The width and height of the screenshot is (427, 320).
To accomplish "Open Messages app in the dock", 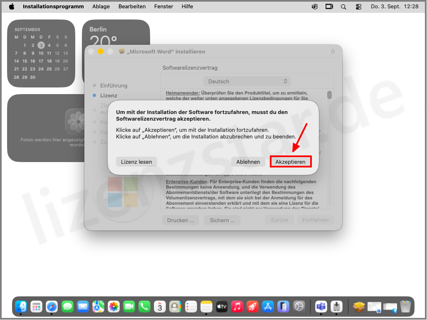I will coord(67,307).
